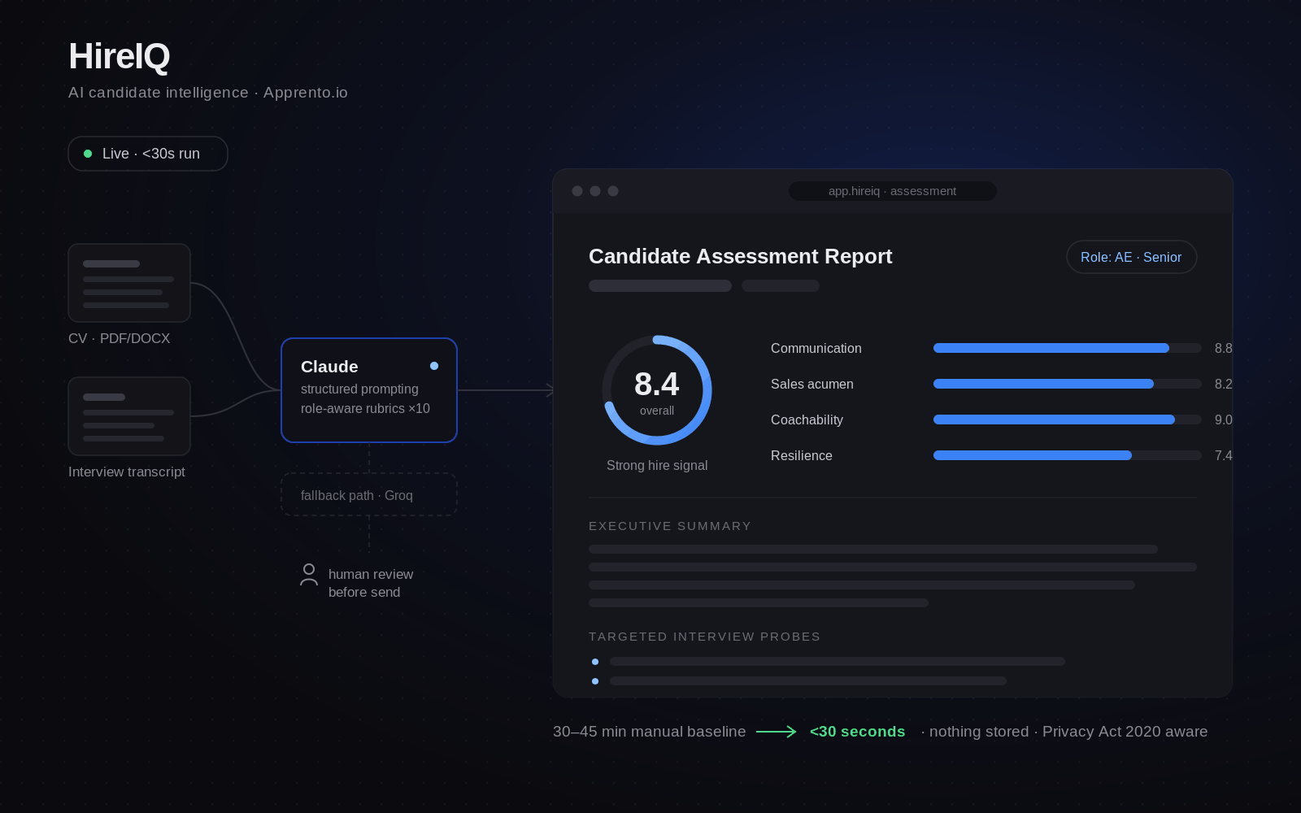
Task: Click the third window control dot
Action: 613,191
